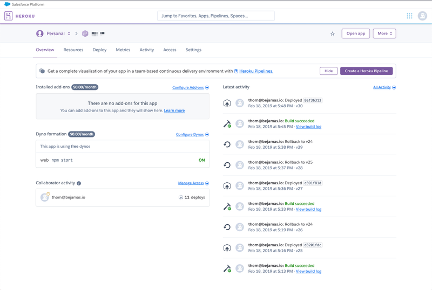Click deploy icon beside 8ef36313 entry
Image resolution: width=432 pixels, height=290 pixels.
click(227, 103)
